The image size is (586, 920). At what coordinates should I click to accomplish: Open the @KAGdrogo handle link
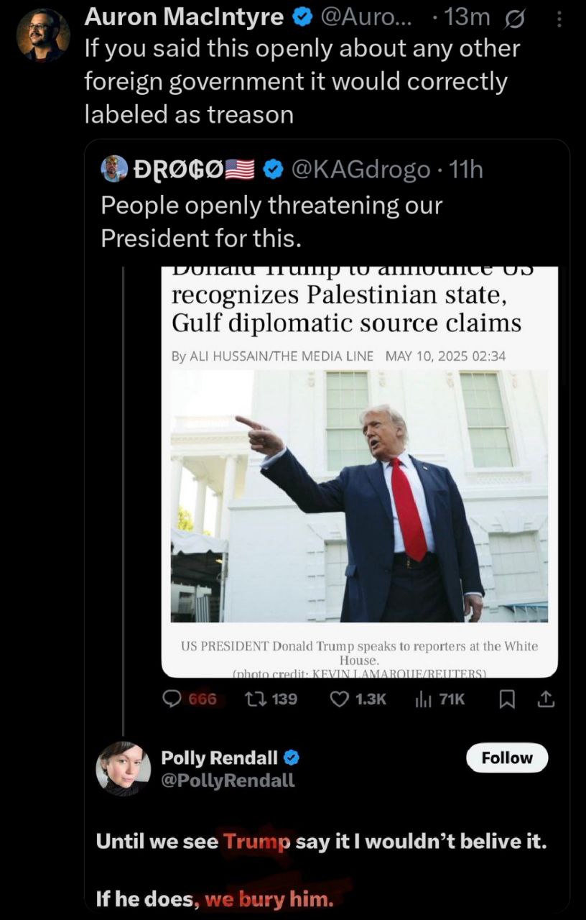[362, 170]
